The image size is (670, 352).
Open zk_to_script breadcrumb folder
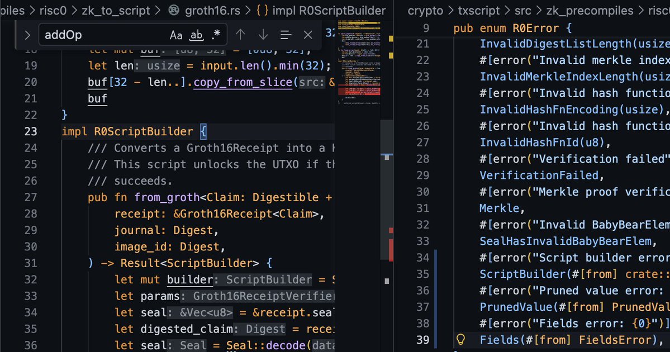coord(116,10)
